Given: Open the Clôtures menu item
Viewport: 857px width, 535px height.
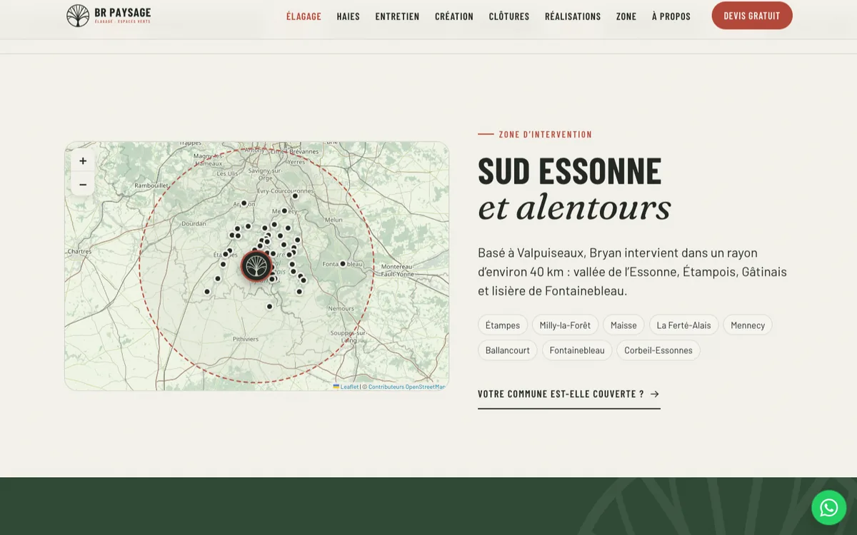Looking at the screenshot, I should tap(509, 16).
